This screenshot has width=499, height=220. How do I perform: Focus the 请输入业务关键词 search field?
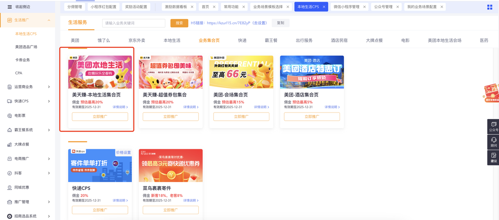(x=134, y=23)
